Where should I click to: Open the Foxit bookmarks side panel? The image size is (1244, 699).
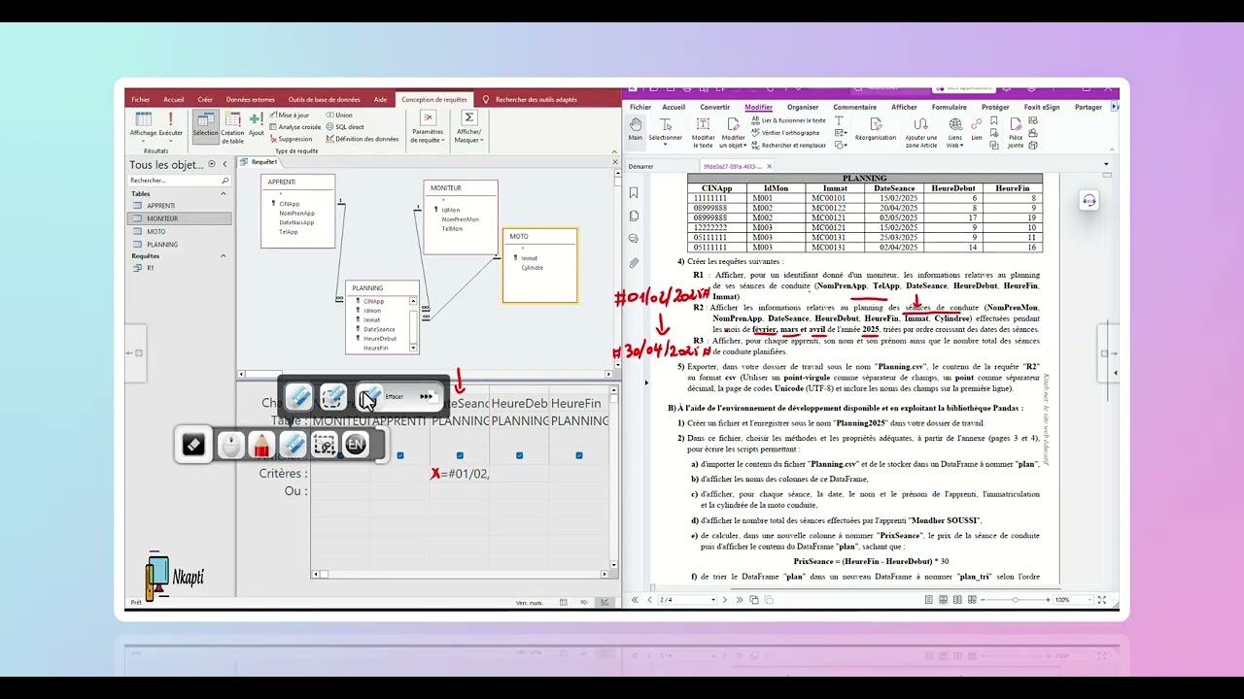click(x=634, y=192)
